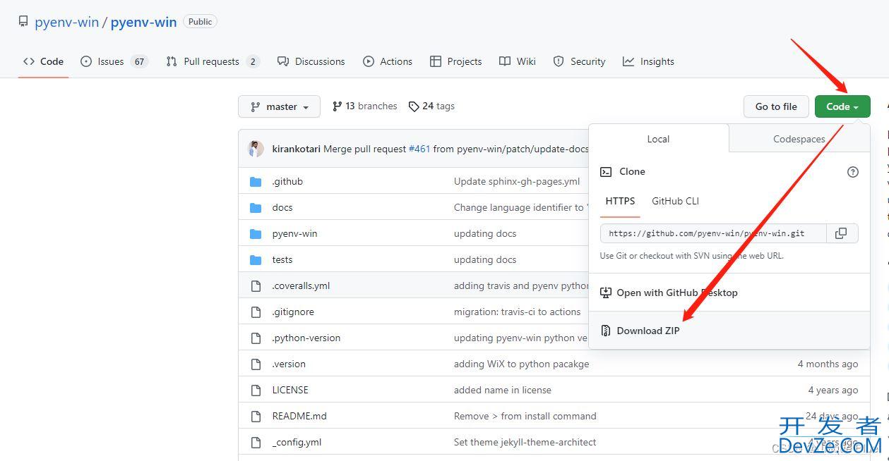Open commit 'added name in license'
The width and height of the screenshot is (889, 461).
pyautogui.click(x=503, y=390)
